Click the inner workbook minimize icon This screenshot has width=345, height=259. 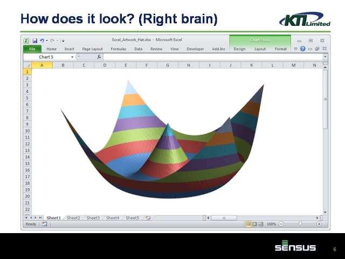click(x=310, y=49)
